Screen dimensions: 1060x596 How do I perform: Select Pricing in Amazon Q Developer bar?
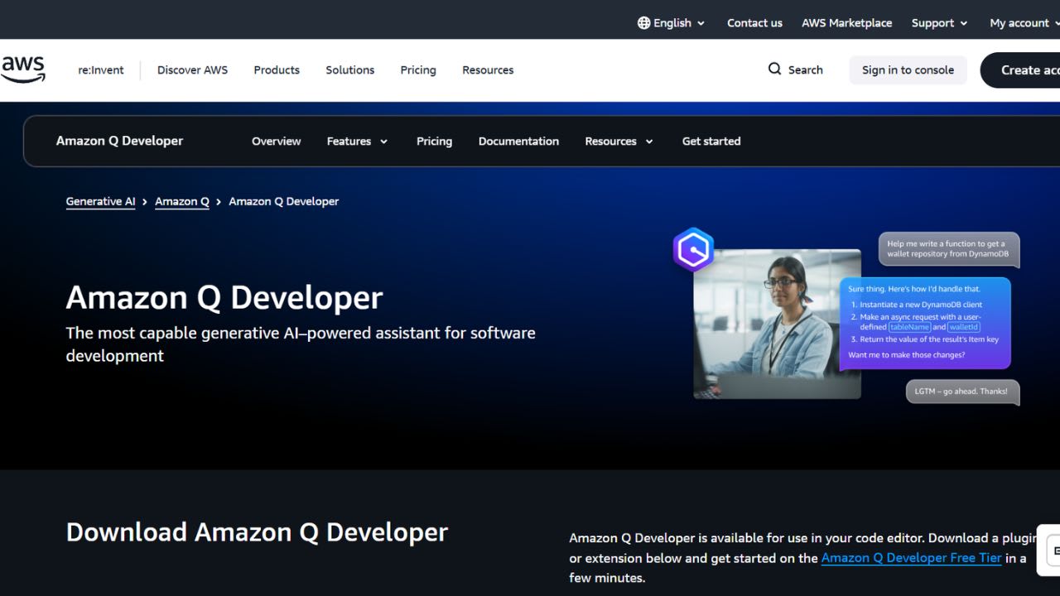click(434, 142)
